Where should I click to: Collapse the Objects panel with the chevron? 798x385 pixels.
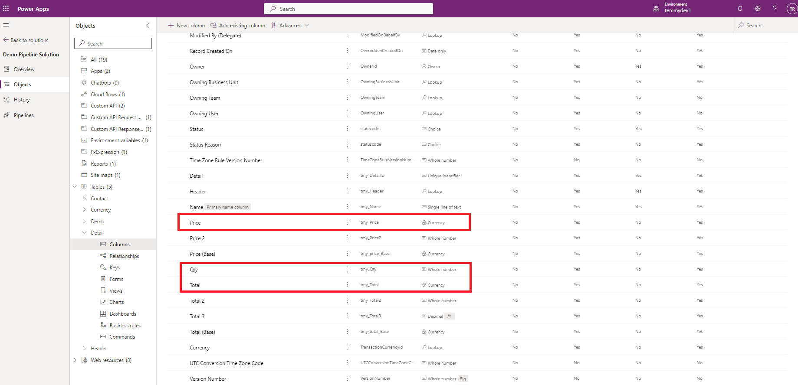[148, 26]
